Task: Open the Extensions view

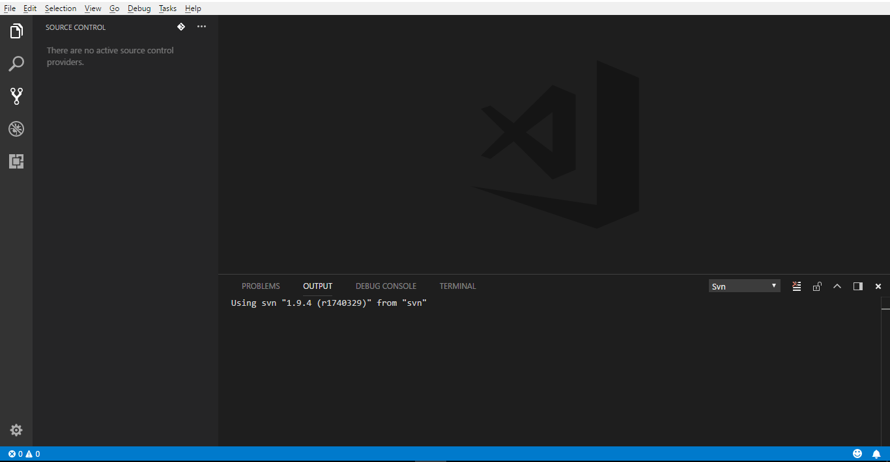Action: [x=16, y=161]
